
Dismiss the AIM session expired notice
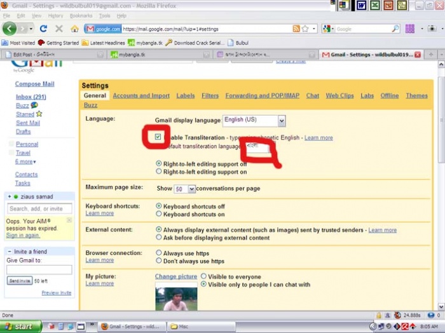click(x=69, y=220)
